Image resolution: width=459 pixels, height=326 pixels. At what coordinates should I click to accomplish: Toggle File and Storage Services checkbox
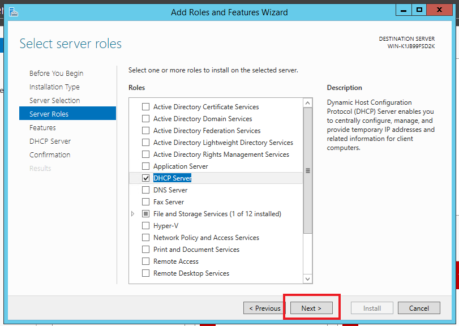coord(146,214)
